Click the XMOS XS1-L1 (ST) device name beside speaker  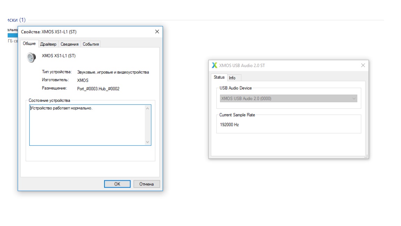pos(58,55)
